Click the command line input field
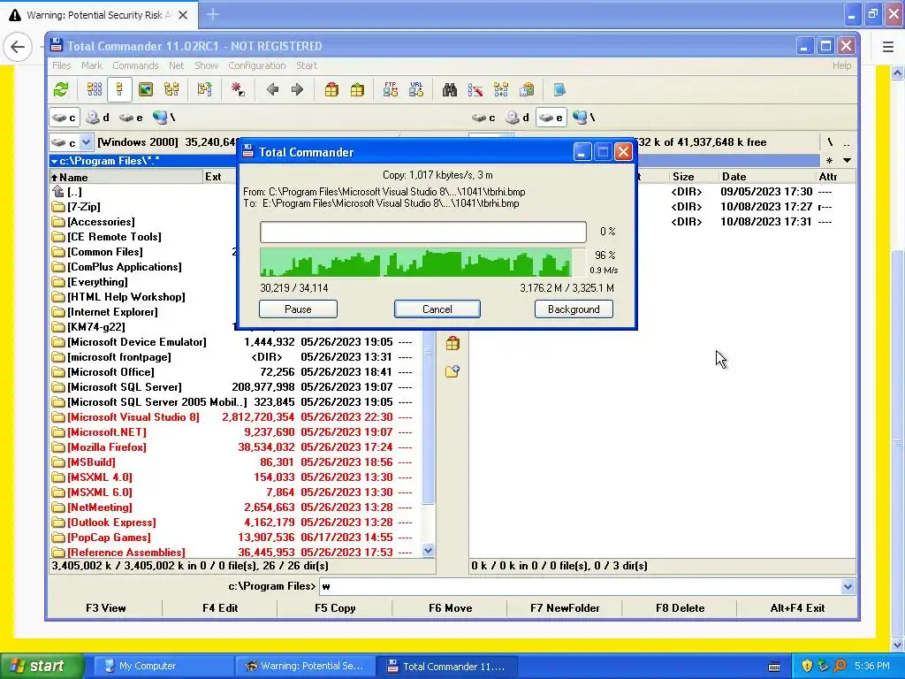 [580, 587]
